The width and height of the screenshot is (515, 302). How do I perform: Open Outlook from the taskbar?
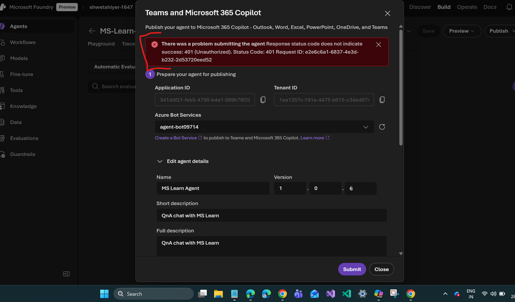pos(314,294)
